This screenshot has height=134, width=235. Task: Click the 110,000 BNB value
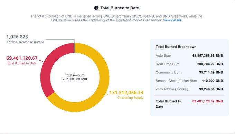[213, 81]
